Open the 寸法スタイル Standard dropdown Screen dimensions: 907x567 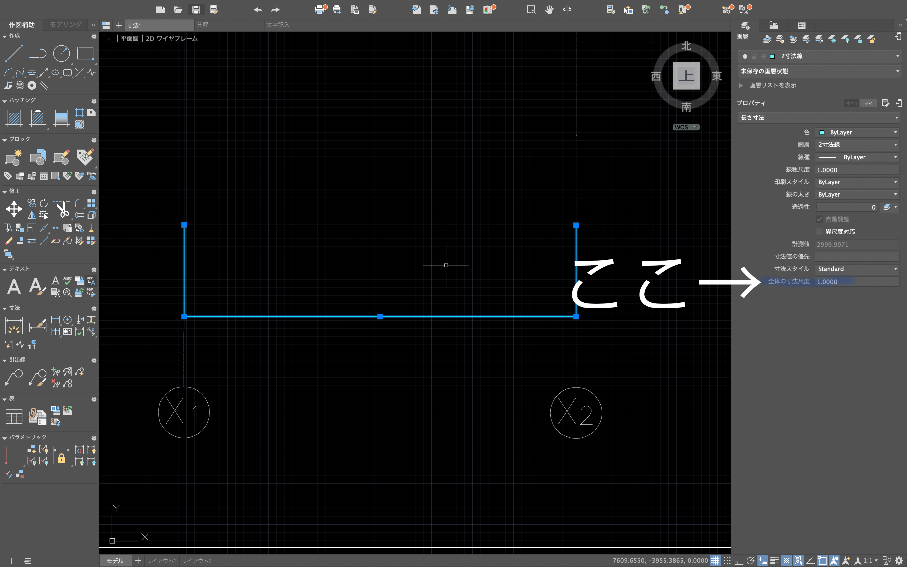pyautogui.click(x=857, y=269)
